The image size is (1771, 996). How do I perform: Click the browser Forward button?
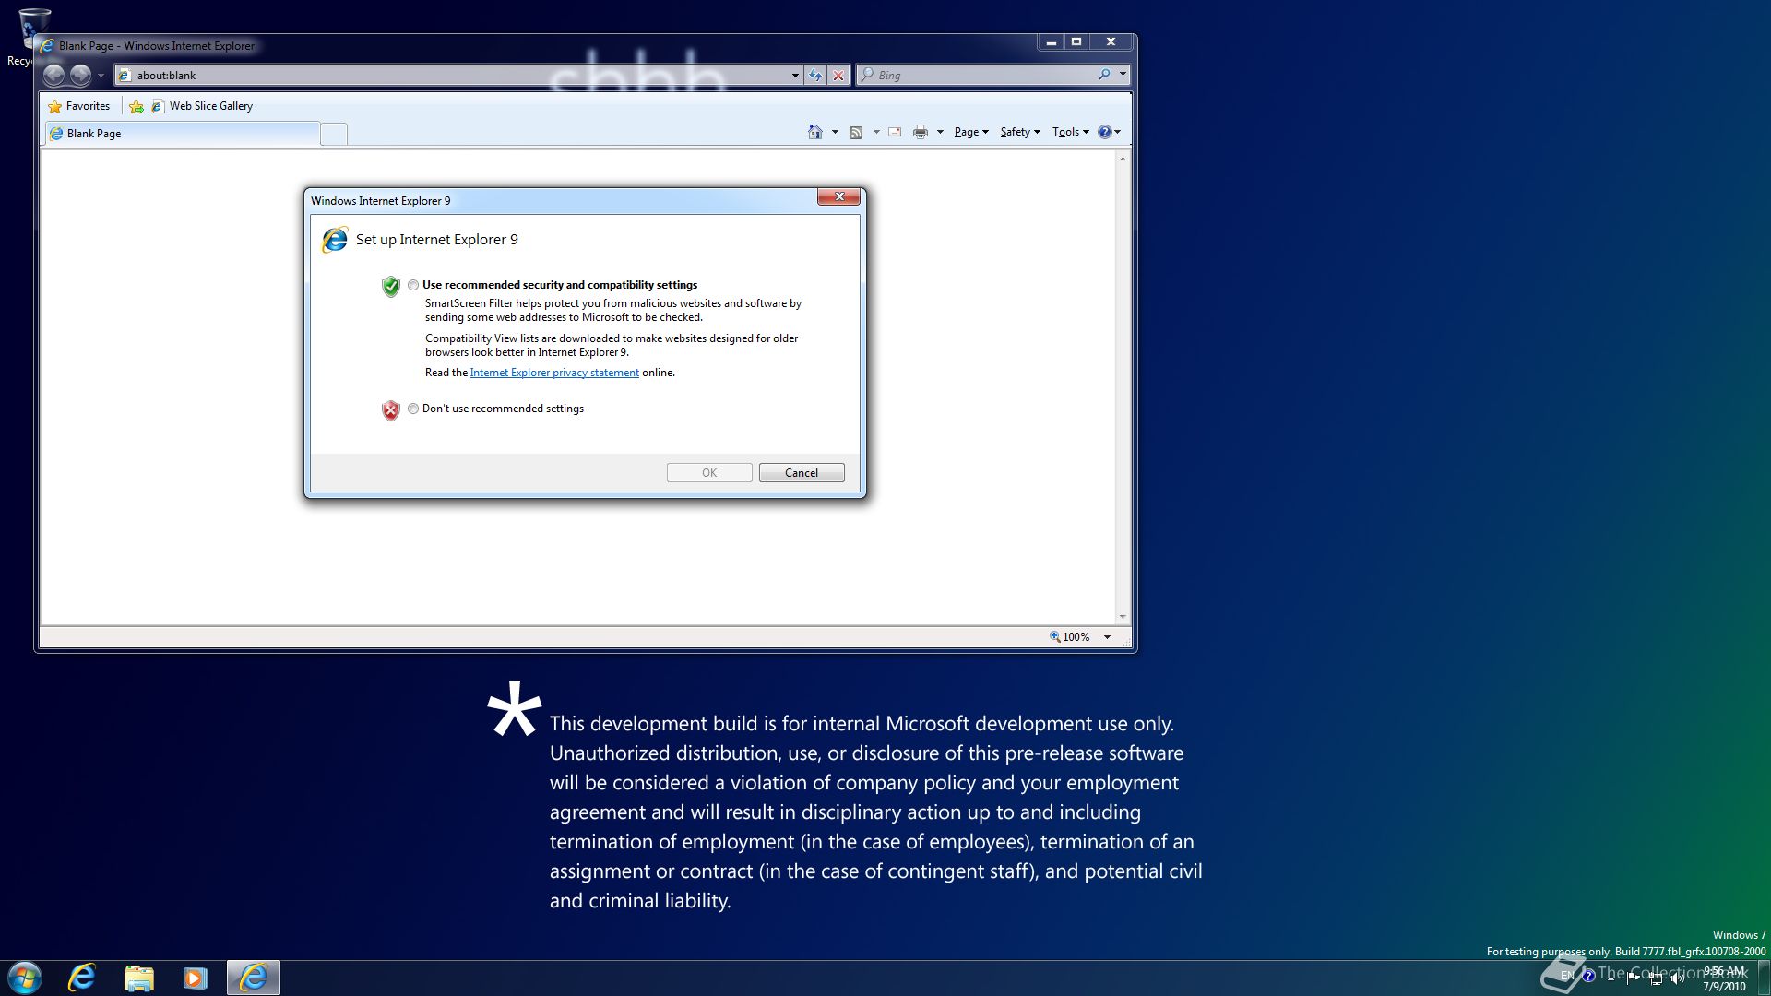pyautogui.click(x=81, y=75)
